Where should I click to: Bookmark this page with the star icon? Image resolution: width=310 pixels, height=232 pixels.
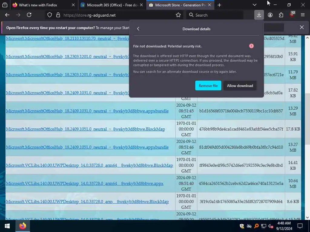click(178, 15)
